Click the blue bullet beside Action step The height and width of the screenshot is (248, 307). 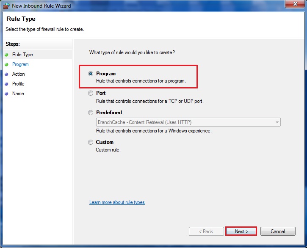coord(6,74)
